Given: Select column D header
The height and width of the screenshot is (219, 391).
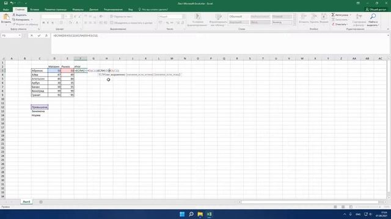Looking at the screenshot, I should point(54,58).
